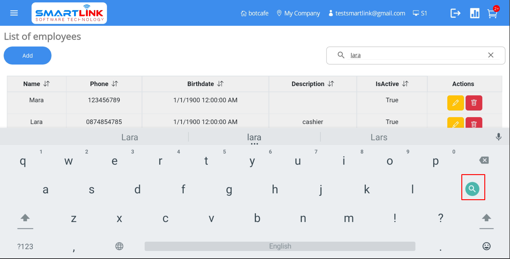Click the Add employee button
This screenshot has height=259, width=510.
[27, 56]
